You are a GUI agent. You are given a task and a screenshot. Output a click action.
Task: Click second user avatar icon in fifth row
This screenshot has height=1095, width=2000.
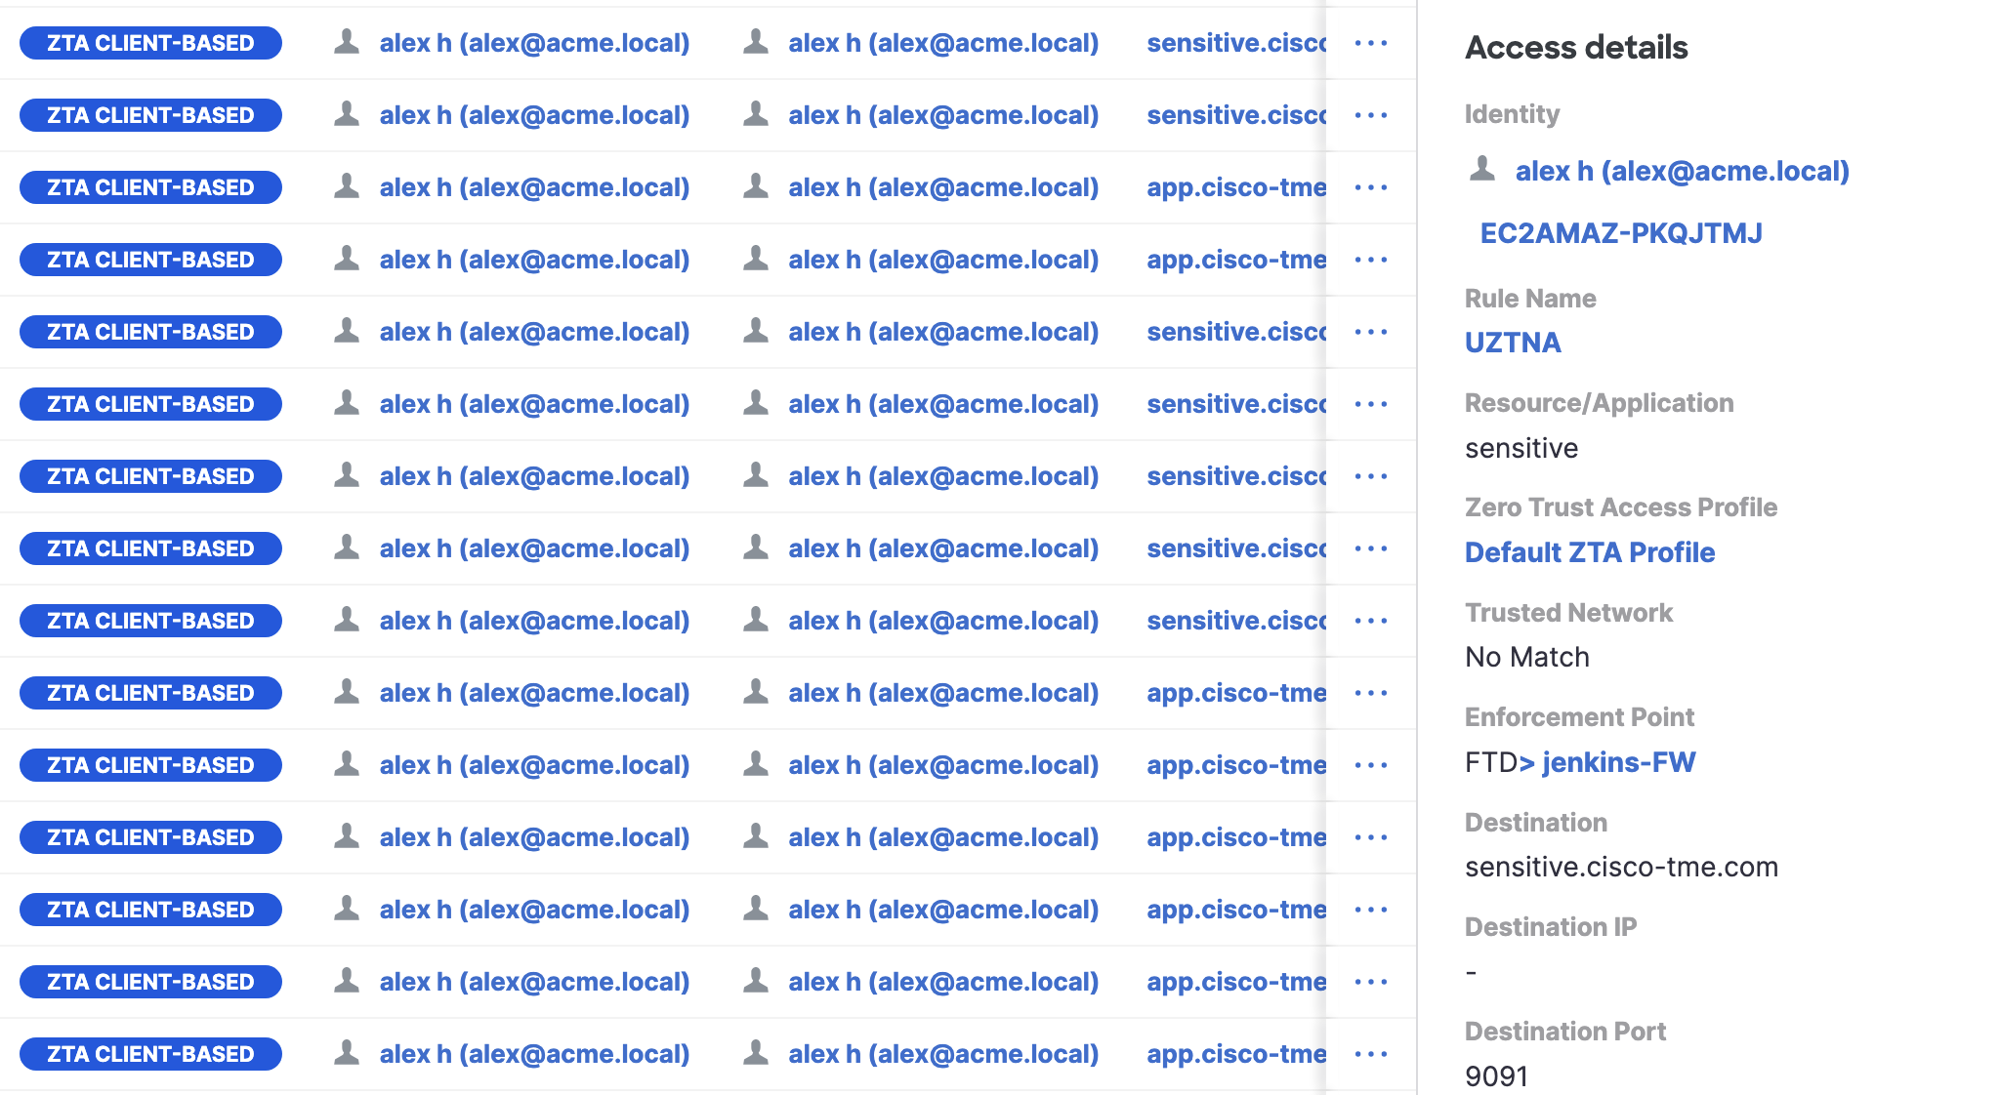click(x=756, y=332)
